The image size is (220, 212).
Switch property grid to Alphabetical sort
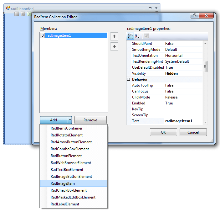click(137, 36)
